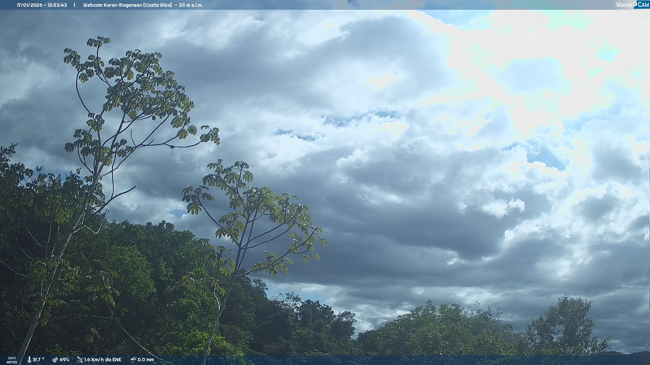The image size is (650, 365).
Task: Click the wind anemometer icon
Action: click(x=80, y=360)
